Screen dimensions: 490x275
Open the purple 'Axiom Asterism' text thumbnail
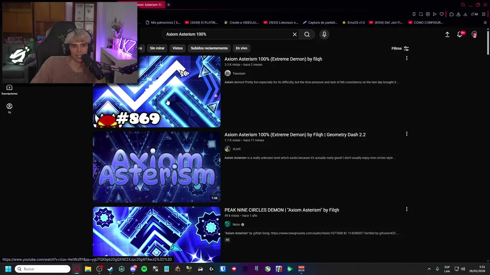click(x=157, y=167)
